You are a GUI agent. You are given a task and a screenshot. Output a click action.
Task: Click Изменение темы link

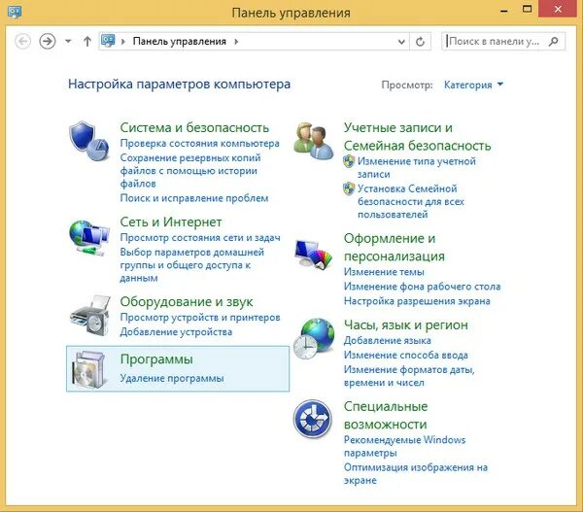tap(384, 272)
